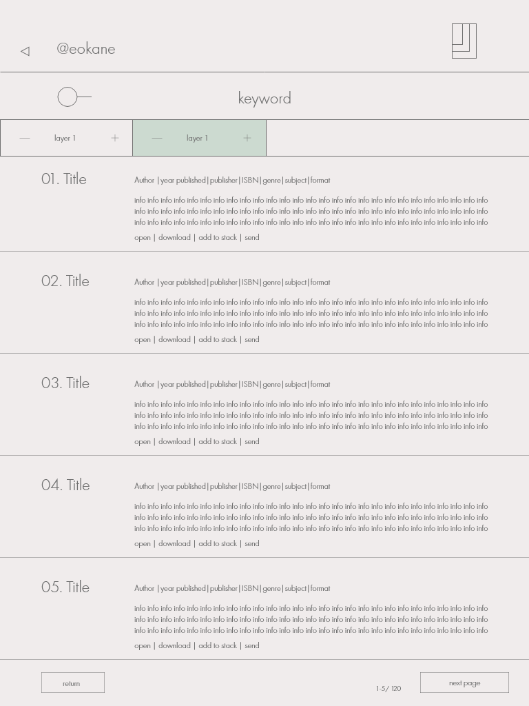
Task: Click the back triangle arrow icon
Action: [25, 51]
